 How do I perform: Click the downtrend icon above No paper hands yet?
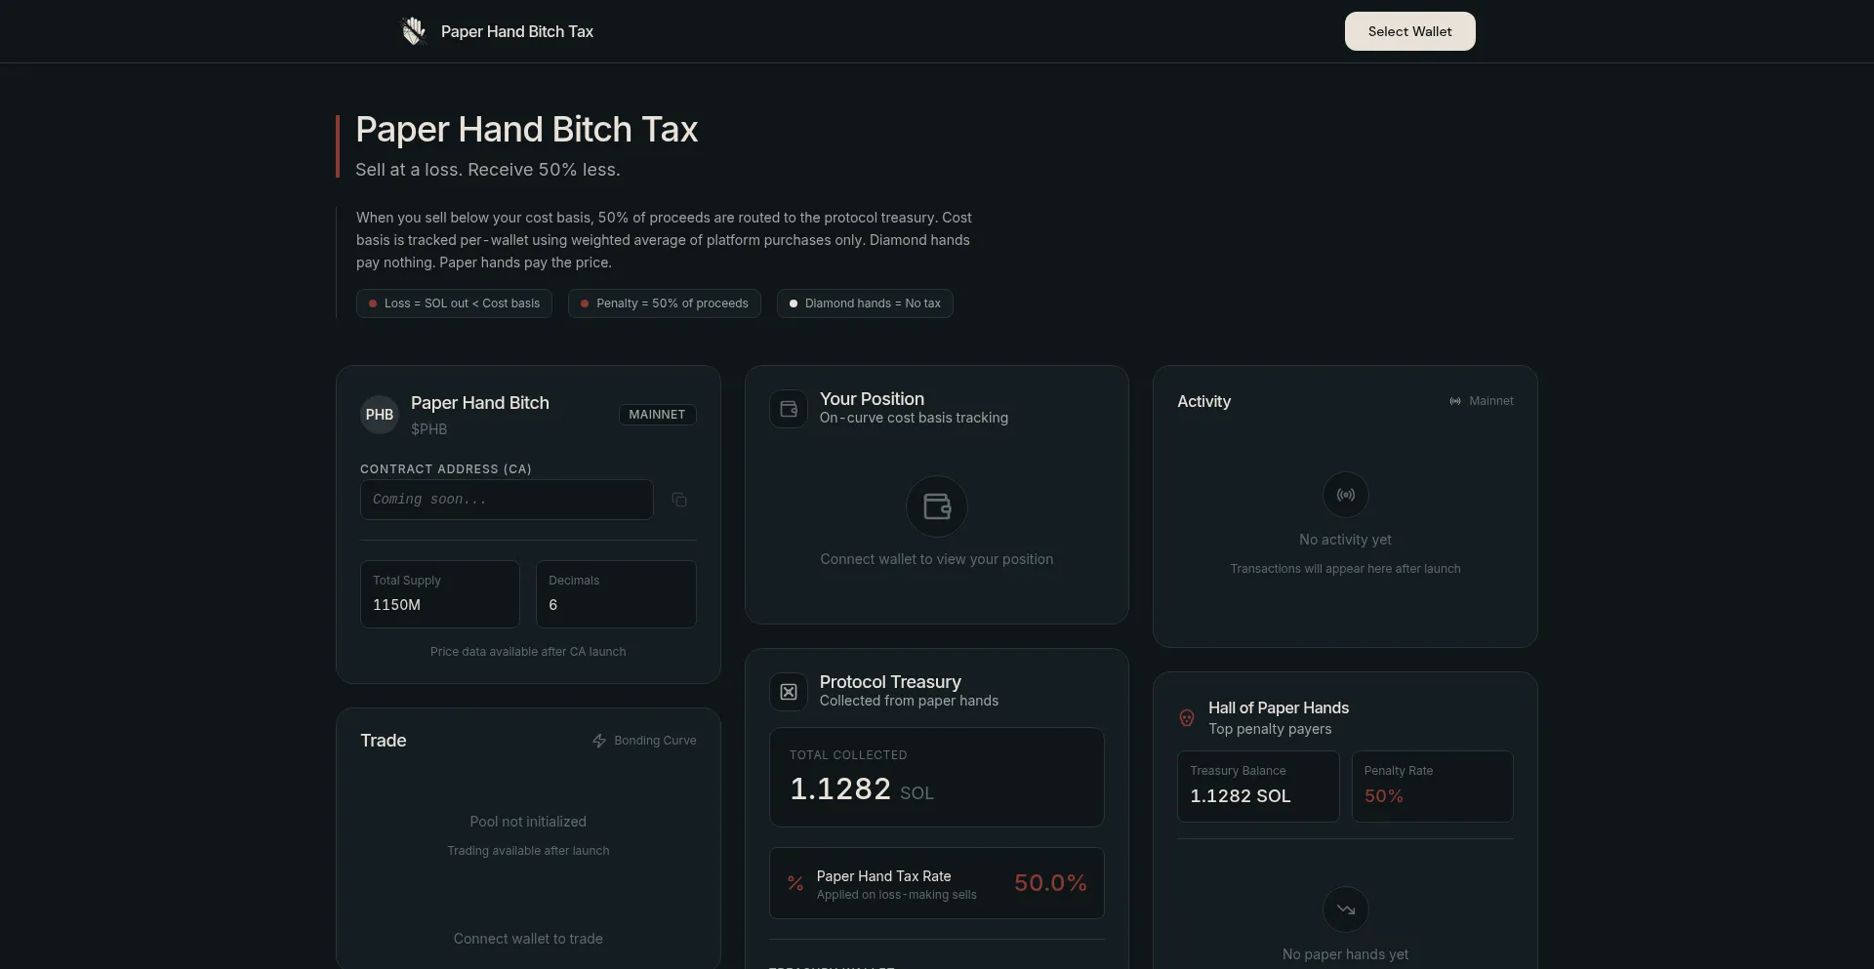tap(1345, 909)
